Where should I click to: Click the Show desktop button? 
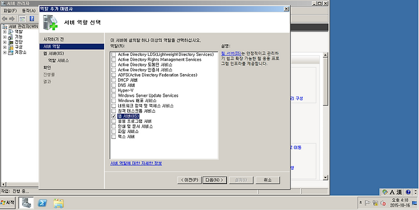(x=414, y=203)
